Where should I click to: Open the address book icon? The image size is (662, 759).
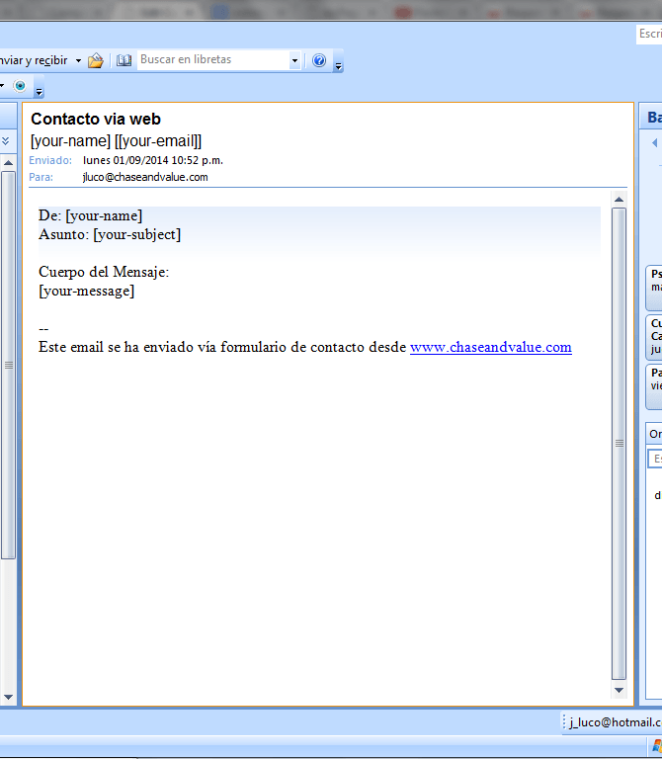pyautogui.click(x=124, y=60)
